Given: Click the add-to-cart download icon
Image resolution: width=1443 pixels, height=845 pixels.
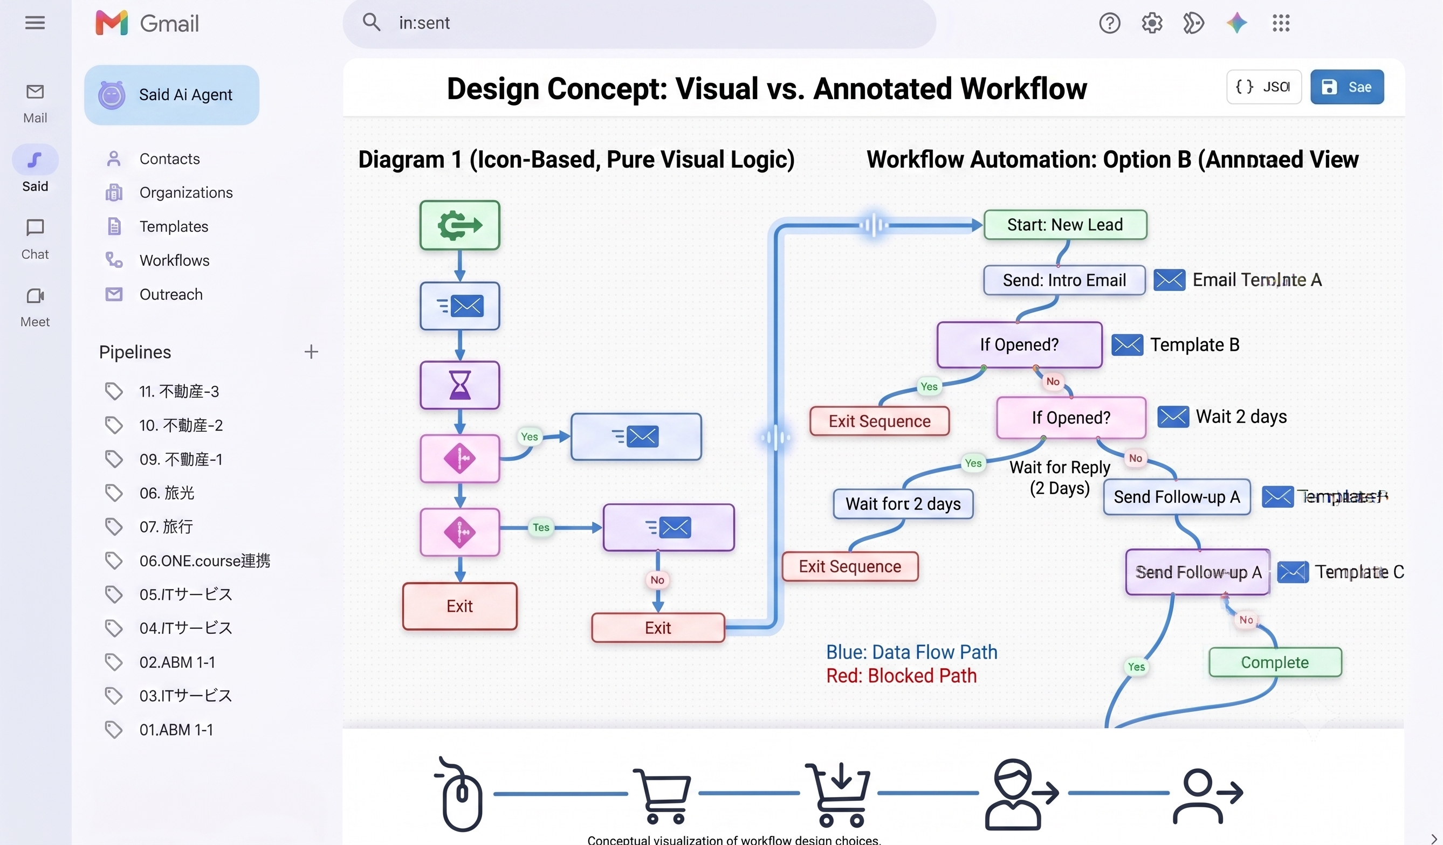Looking at the screenshot, I should click(x=838, y=794).
